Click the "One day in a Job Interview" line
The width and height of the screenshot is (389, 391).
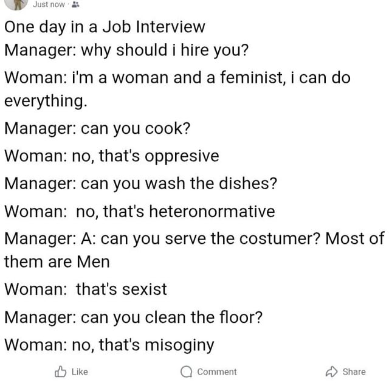coord(105,27)
